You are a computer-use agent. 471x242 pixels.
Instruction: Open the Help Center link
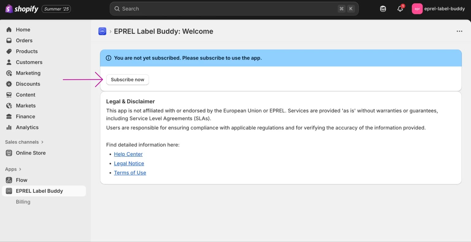click(x=128, y=154)
